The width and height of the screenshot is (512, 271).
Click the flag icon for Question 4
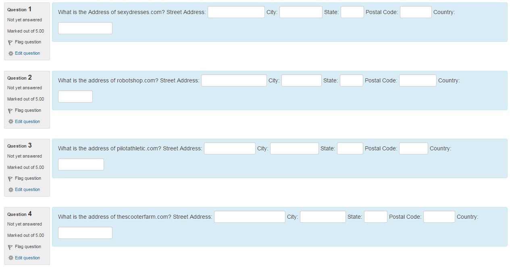pos(10,247)
